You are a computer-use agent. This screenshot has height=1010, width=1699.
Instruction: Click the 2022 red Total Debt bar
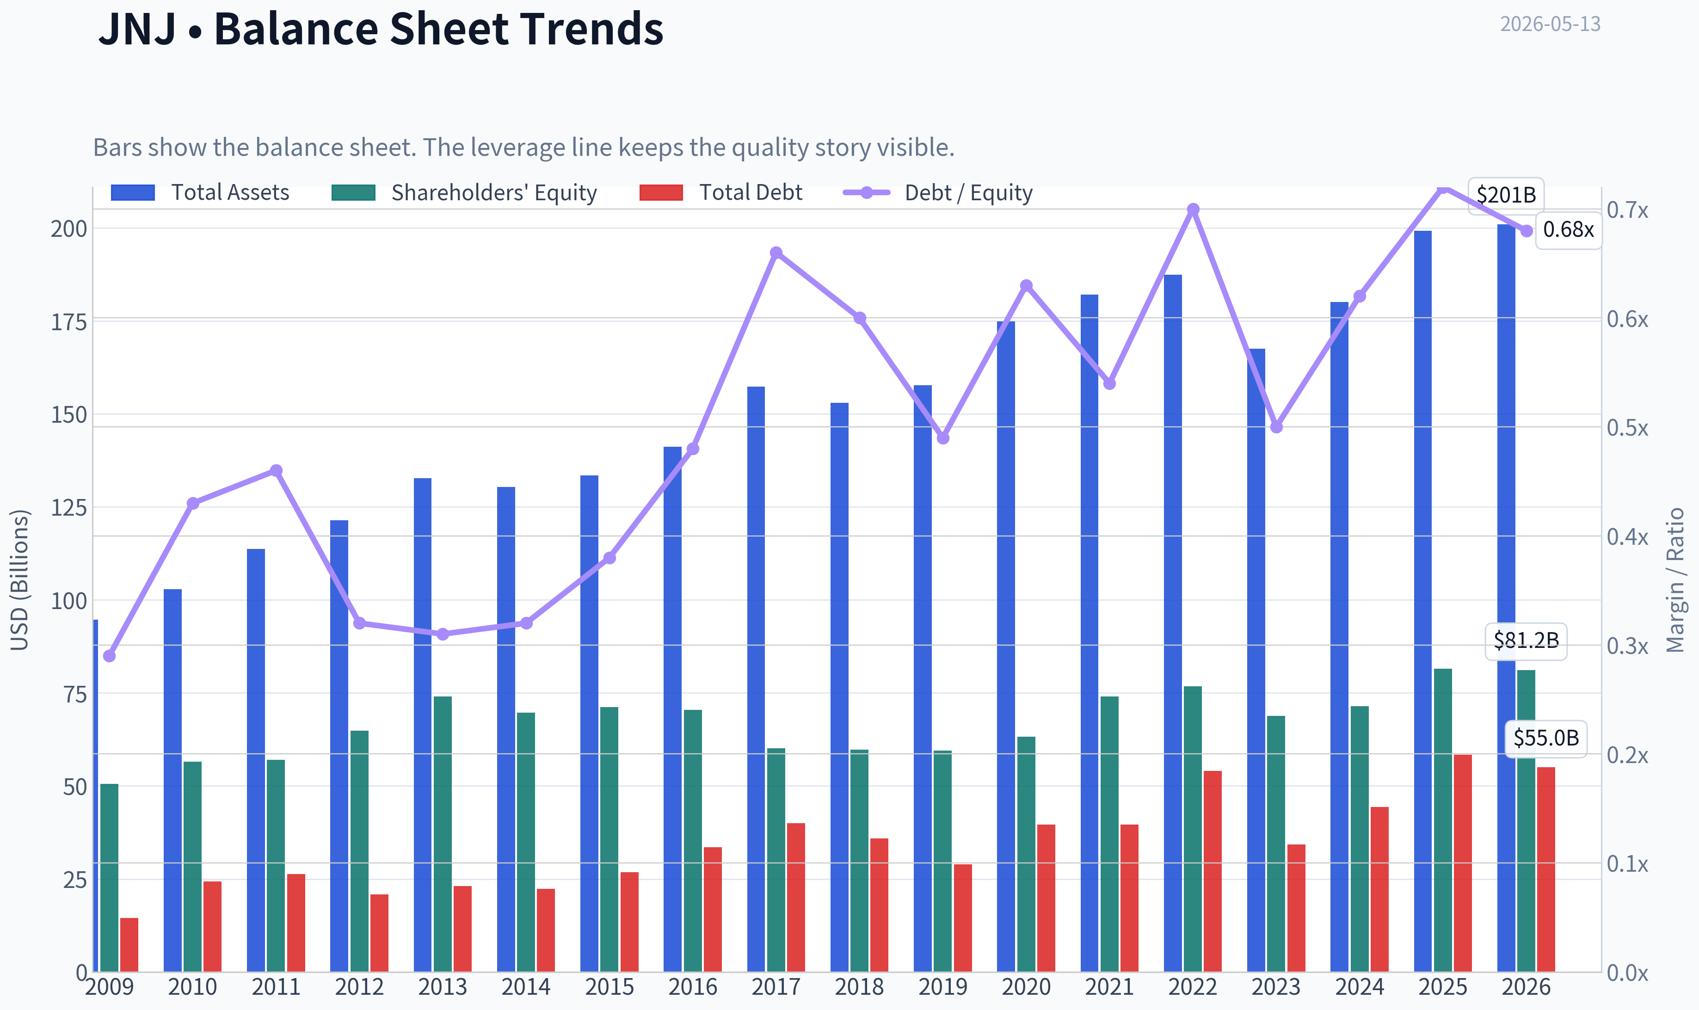coord(1213,871)
